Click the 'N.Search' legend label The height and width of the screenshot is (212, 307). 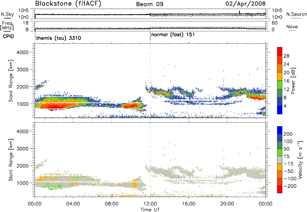[x=296, y=14]
